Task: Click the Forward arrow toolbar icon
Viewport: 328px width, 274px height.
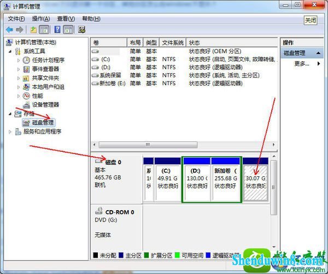Action: click(x=20, y=29)
